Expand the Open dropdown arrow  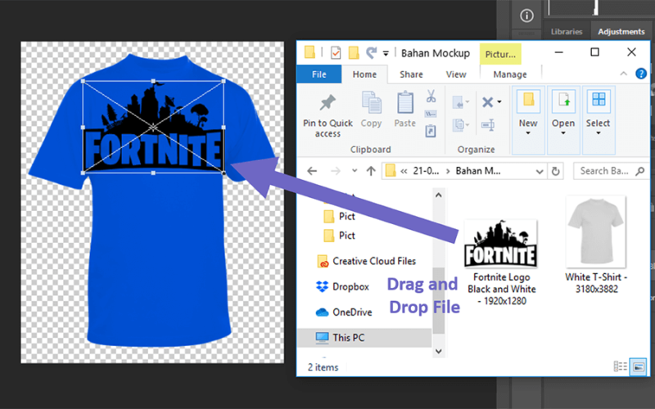[563, 133]
